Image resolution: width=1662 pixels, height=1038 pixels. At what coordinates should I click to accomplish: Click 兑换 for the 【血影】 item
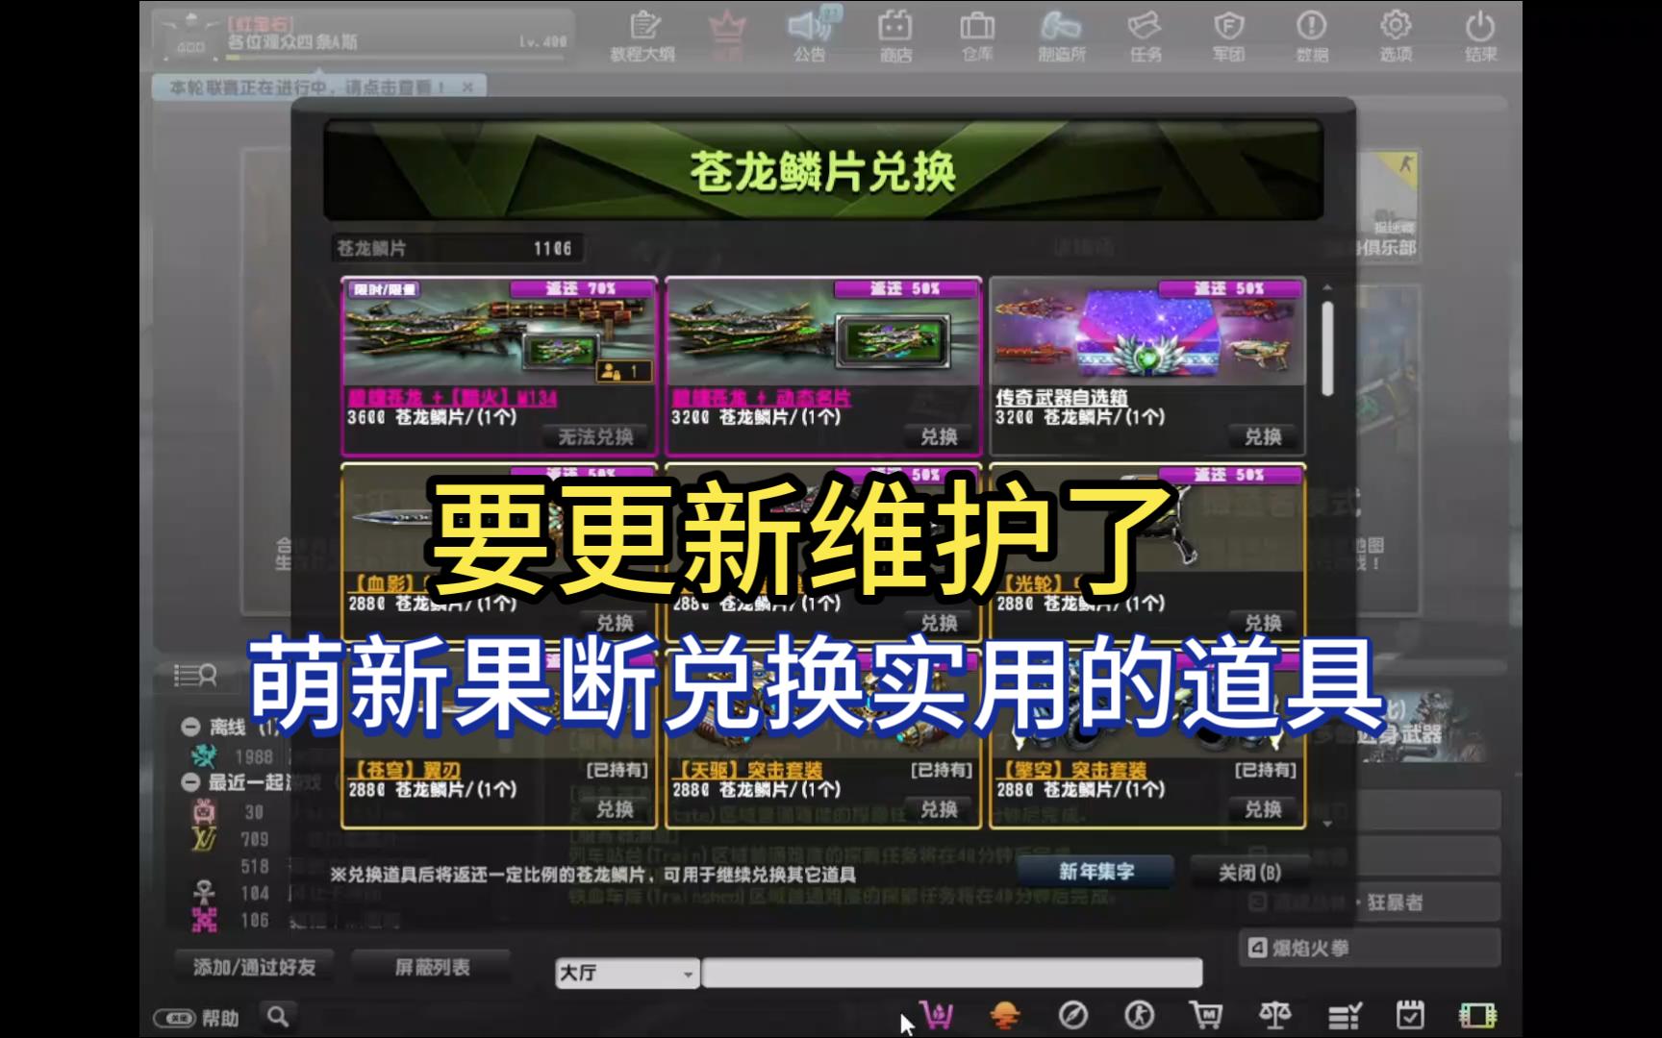click(x=615, y=624)
